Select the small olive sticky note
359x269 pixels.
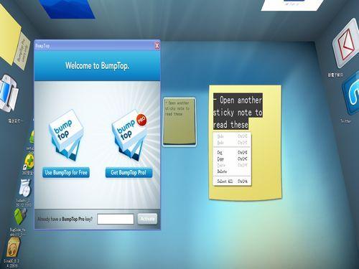[x=179, y=121]
